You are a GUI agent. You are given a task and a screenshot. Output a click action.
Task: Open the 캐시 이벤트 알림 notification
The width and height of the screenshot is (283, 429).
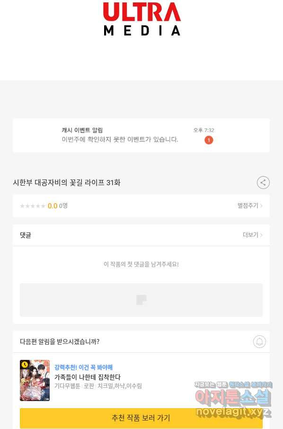pyautogui.click(x=141, y=135)
